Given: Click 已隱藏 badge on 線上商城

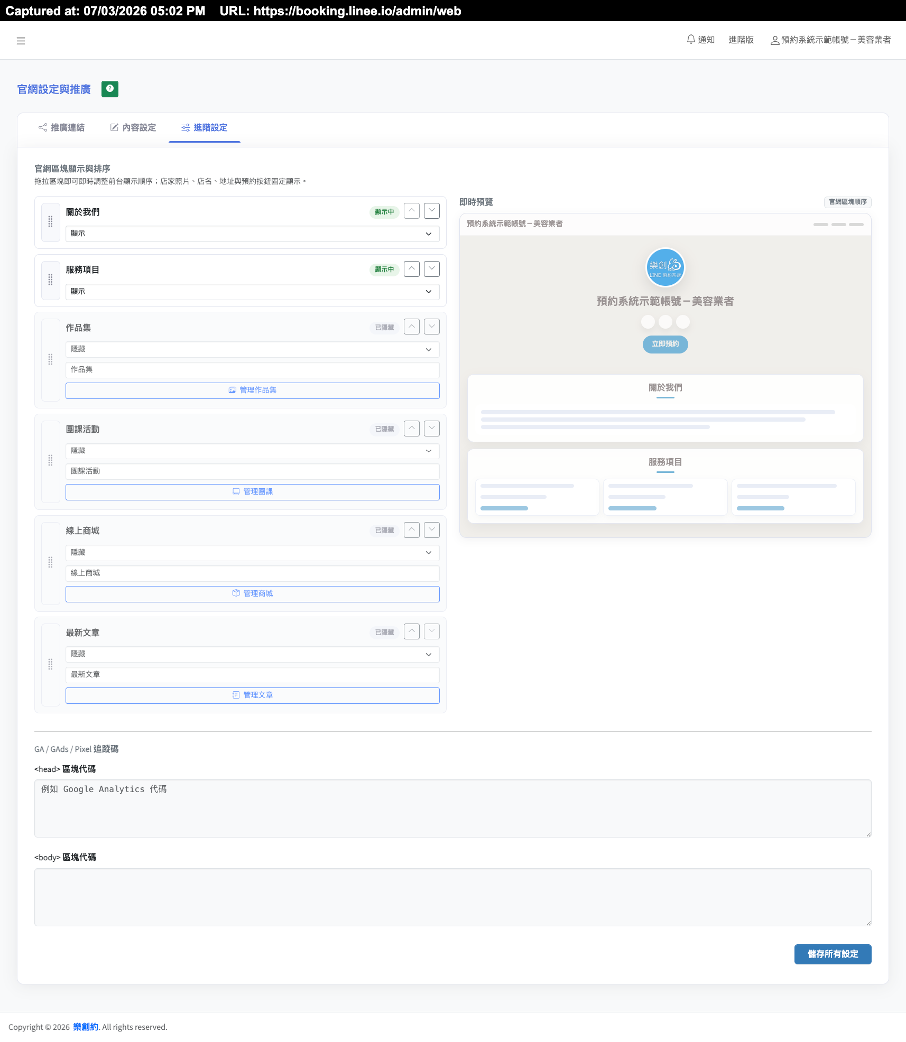Looking at the screenshot, I should click(384, 531).
